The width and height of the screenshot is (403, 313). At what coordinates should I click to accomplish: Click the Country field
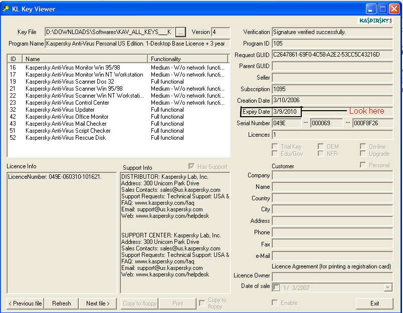tap(332, 198)
